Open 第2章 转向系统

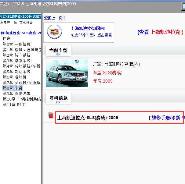[x=16, y=55]
